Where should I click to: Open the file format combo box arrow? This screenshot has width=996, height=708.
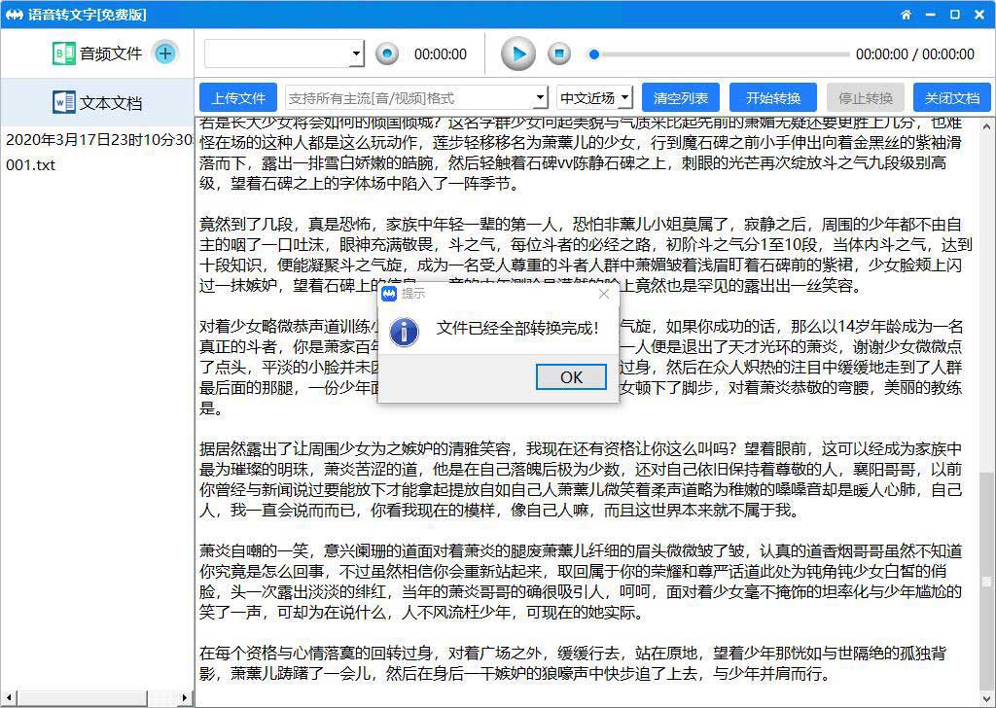coord(540,98)
